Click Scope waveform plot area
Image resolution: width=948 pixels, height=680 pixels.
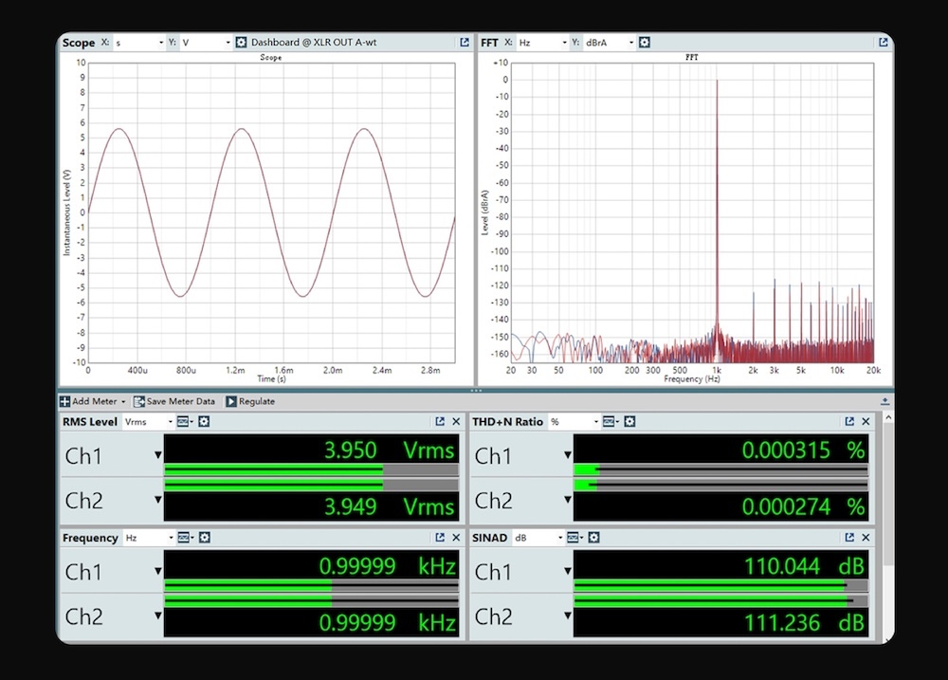point(271,212)
